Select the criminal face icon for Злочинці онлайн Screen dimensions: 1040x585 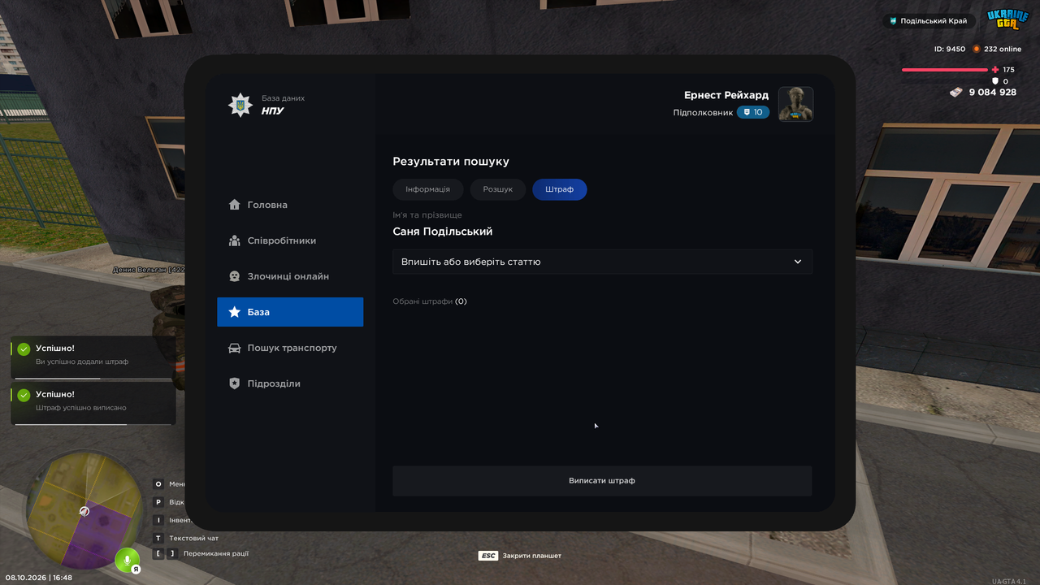234,276
